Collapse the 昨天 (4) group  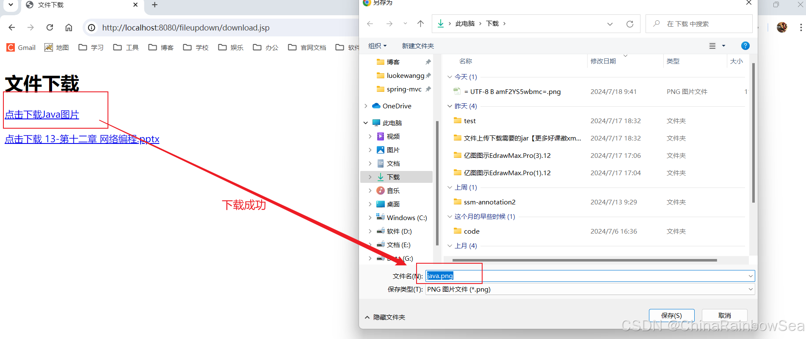450,106
